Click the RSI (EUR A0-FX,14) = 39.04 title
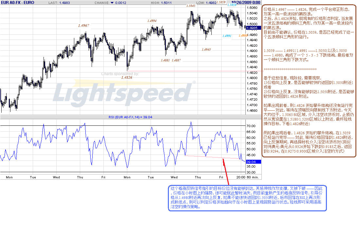 tap(131, 117)
